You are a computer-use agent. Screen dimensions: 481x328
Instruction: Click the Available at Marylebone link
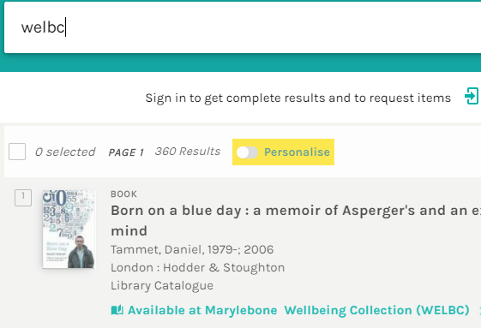click(202, 310)
